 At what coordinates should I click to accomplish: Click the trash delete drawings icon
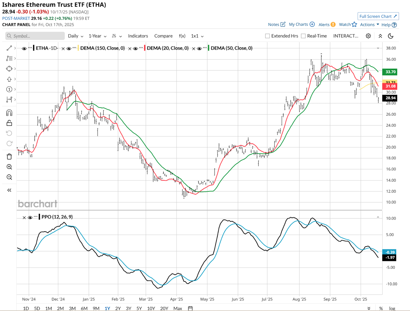click(x=9, y=157)
